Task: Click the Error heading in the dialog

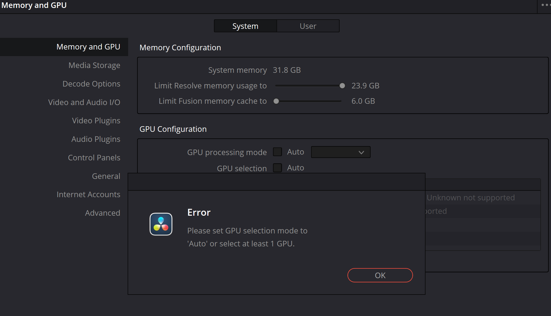Action: [x=199, y=213]
